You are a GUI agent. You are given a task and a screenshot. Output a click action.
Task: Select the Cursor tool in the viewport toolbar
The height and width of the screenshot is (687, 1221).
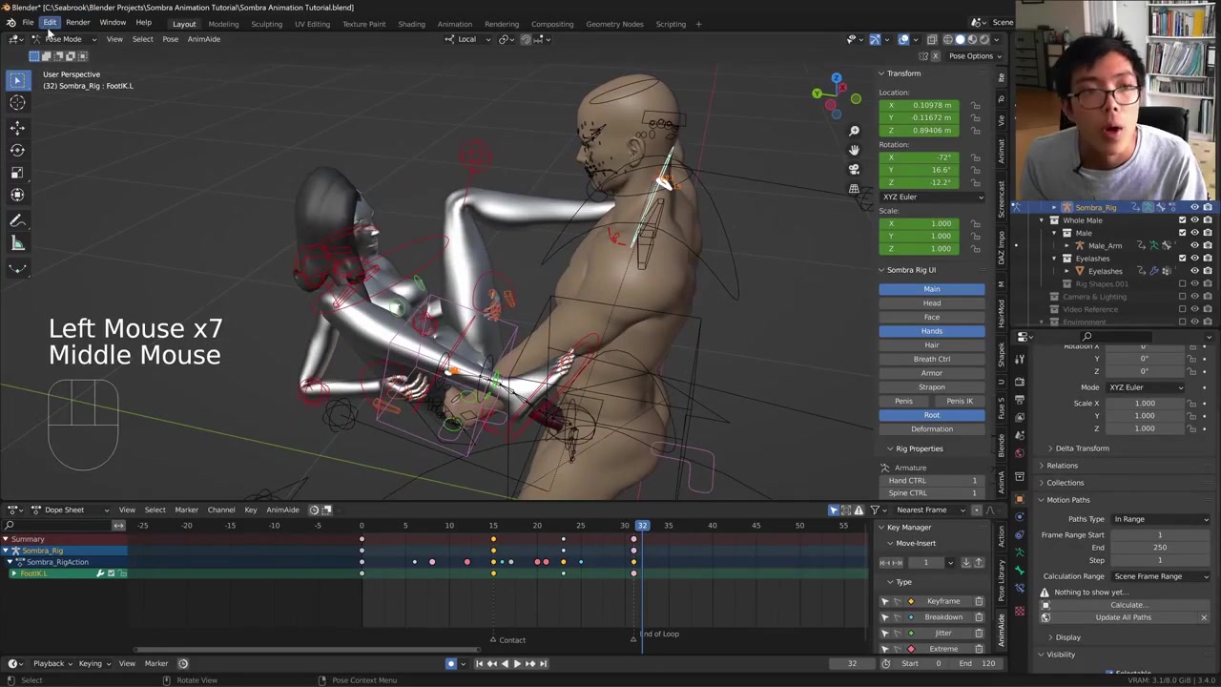[x=17, y=103]
